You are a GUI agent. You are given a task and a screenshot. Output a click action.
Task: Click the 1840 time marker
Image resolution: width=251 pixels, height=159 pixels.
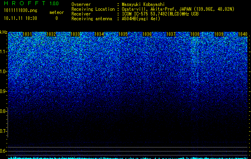pos(243,34)
